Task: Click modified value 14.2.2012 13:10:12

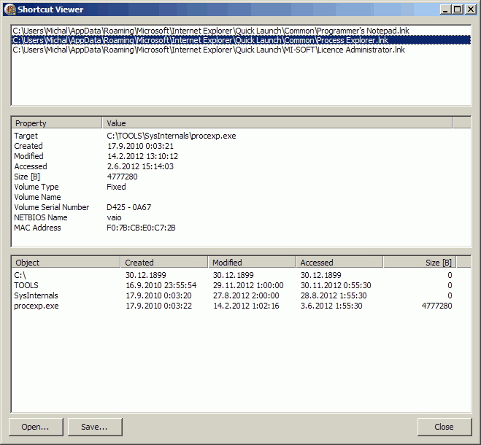Action: (142, 156)
